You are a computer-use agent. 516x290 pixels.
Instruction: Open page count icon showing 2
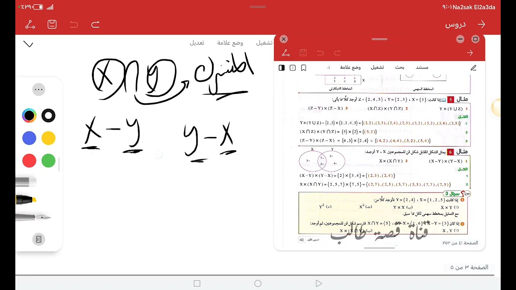tap(293, 68)
